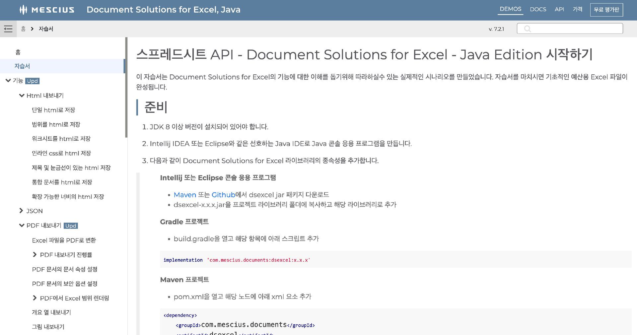
Task: Collapse the PDF 내보내기 node
Action: (x=22, y=226)
